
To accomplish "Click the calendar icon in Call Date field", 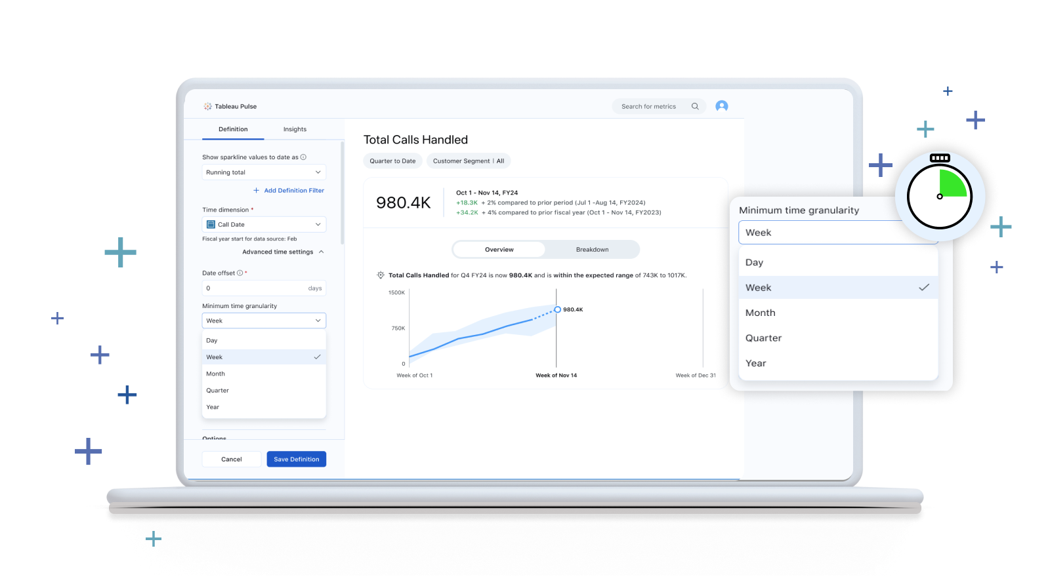I will click(x=211, y=224).
